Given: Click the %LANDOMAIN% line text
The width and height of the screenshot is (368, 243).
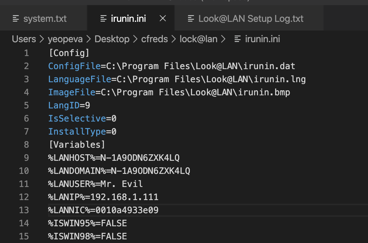Looking at the screenshot, I should click(119, 171).
